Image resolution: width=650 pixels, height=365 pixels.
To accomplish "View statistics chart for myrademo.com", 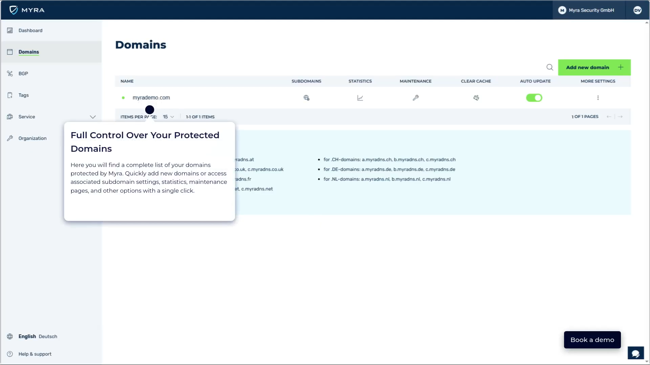I will click(x=360, y=98).
